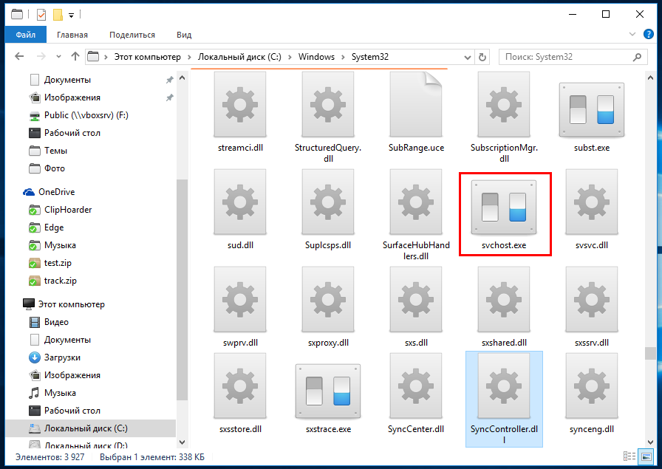Open the Explorer help question mark icon

click(x=649, y=34)
